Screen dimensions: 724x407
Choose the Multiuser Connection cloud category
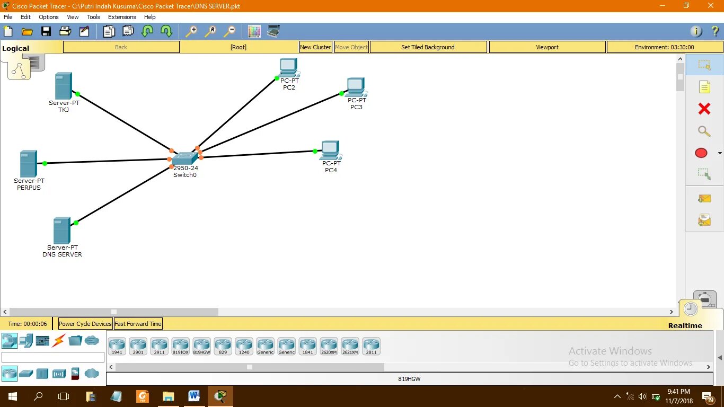(92, 340)
